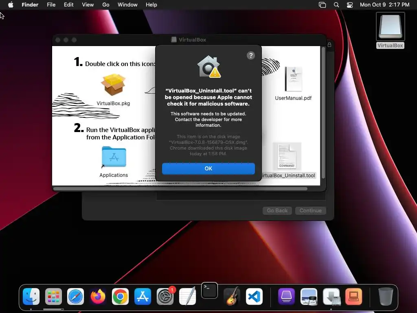This screenshot has height=313, width=417.
Task: Click the lock icon in installer window
Action: (329, 45)
